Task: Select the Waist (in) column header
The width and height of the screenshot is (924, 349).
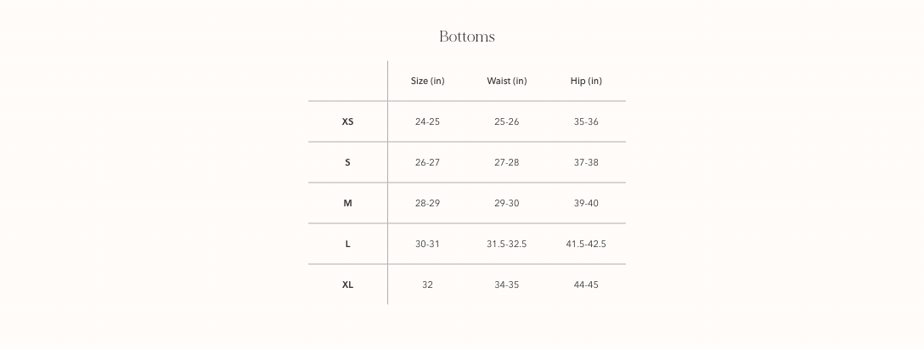Action: tap(506, 81)
